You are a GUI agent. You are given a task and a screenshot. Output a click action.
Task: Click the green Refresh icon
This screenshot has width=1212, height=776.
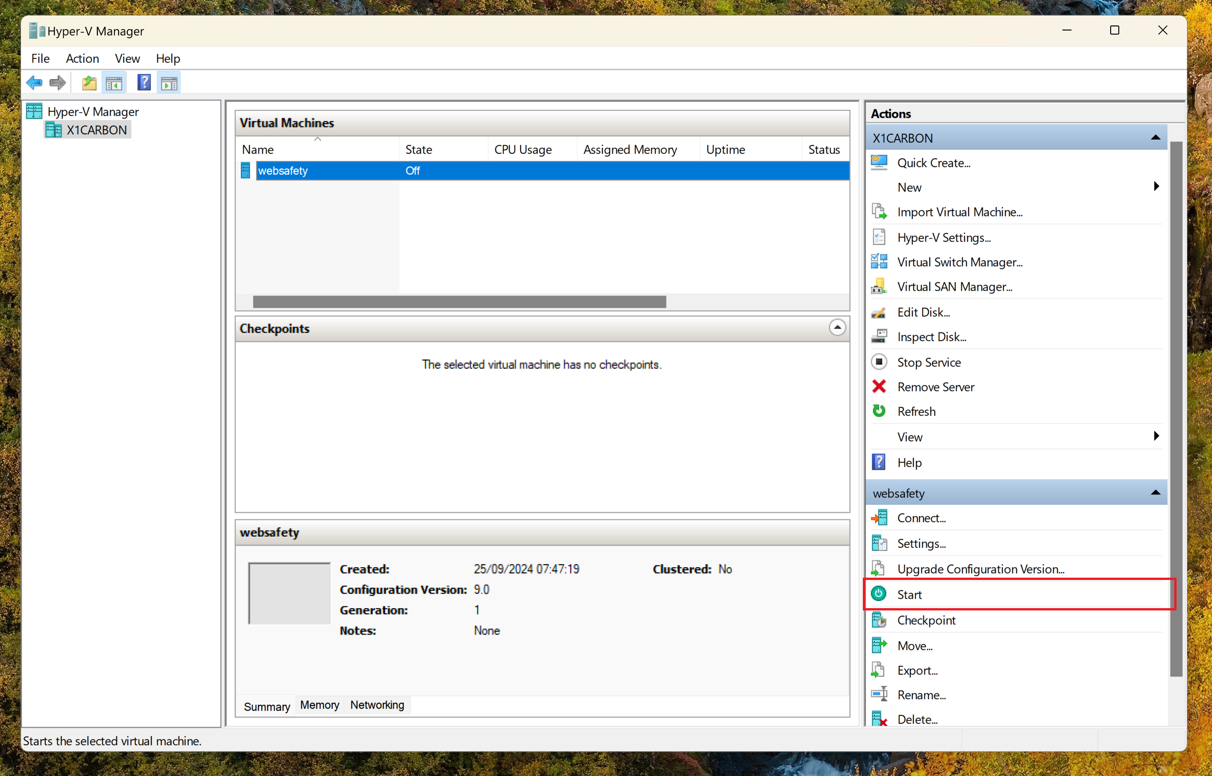click(x=879, y=411)
